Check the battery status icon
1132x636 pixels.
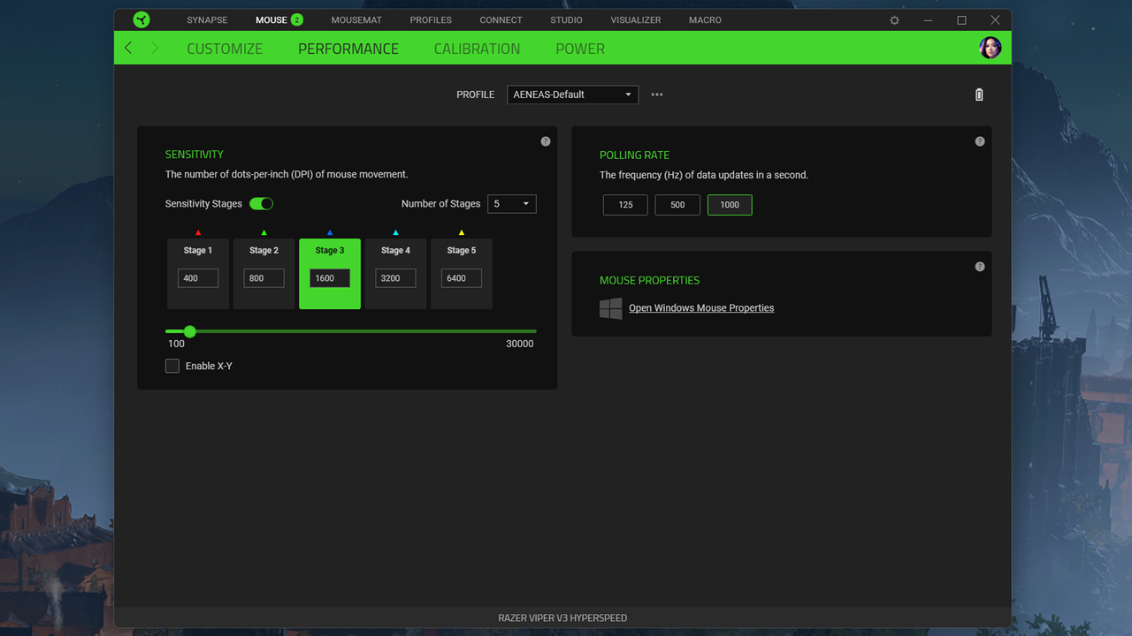pos(979,95)
